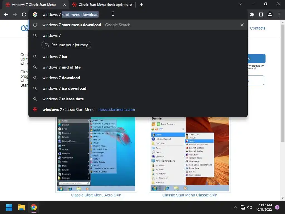Click the search icon beside 'windows 7 iso'
Screen dimensions: 285x214
pyautogui.click(x=35, y=57)
